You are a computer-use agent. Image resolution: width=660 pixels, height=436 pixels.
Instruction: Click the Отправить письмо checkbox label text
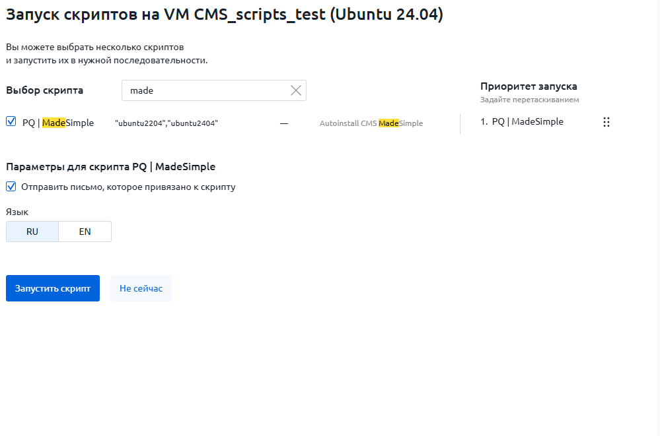click(x=128, y=187)
